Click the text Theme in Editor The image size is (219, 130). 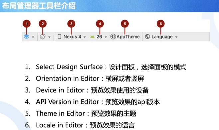point(60,113)
